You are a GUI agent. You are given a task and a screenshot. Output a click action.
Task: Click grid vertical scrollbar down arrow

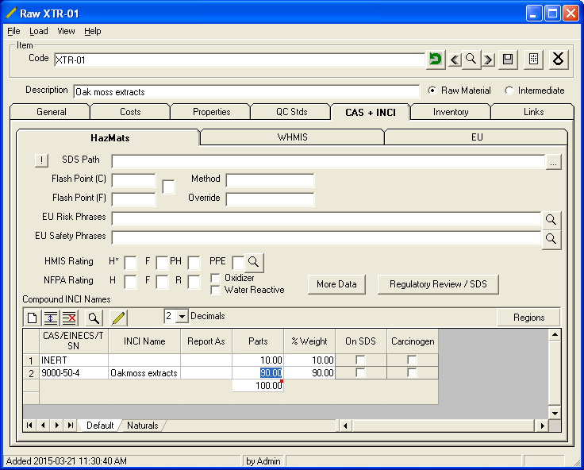pyautogui.click(x=555, y=413)
